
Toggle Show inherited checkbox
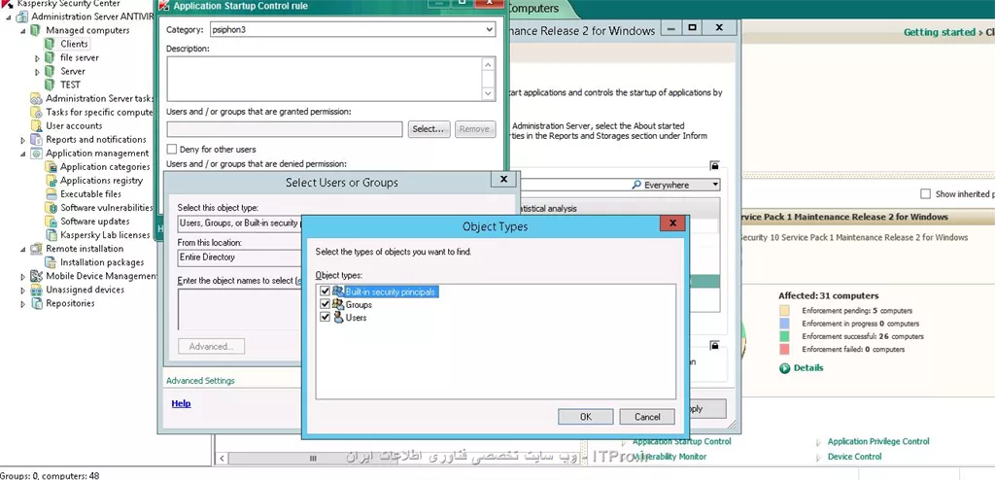[x=925, y=193]
